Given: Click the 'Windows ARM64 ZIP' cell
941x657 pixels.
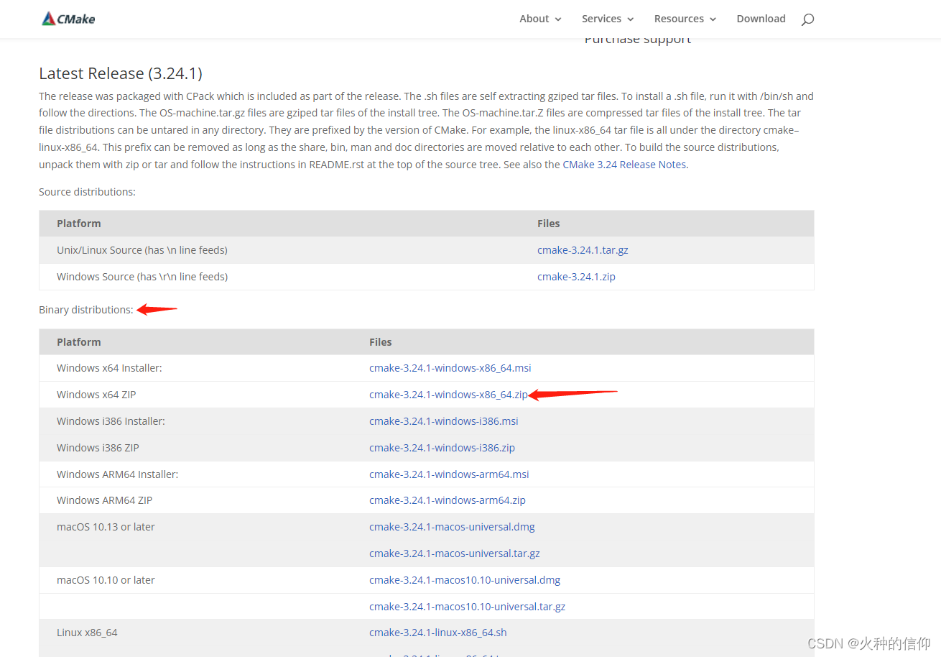Looking at the screenshot, I should 104,500.
